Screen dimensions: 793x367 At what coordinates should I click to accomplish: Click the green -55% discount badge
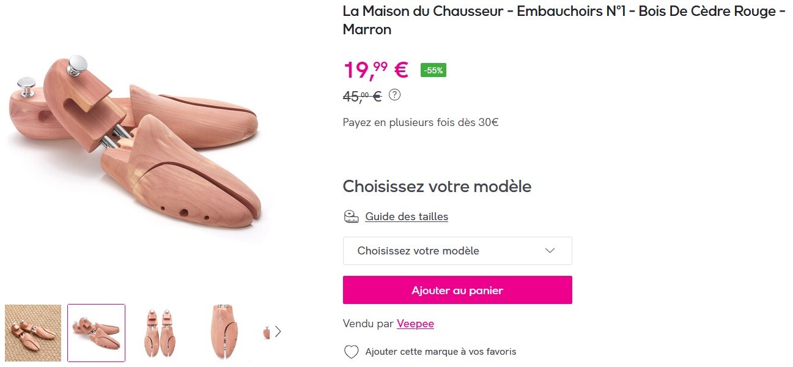[433, 70]
